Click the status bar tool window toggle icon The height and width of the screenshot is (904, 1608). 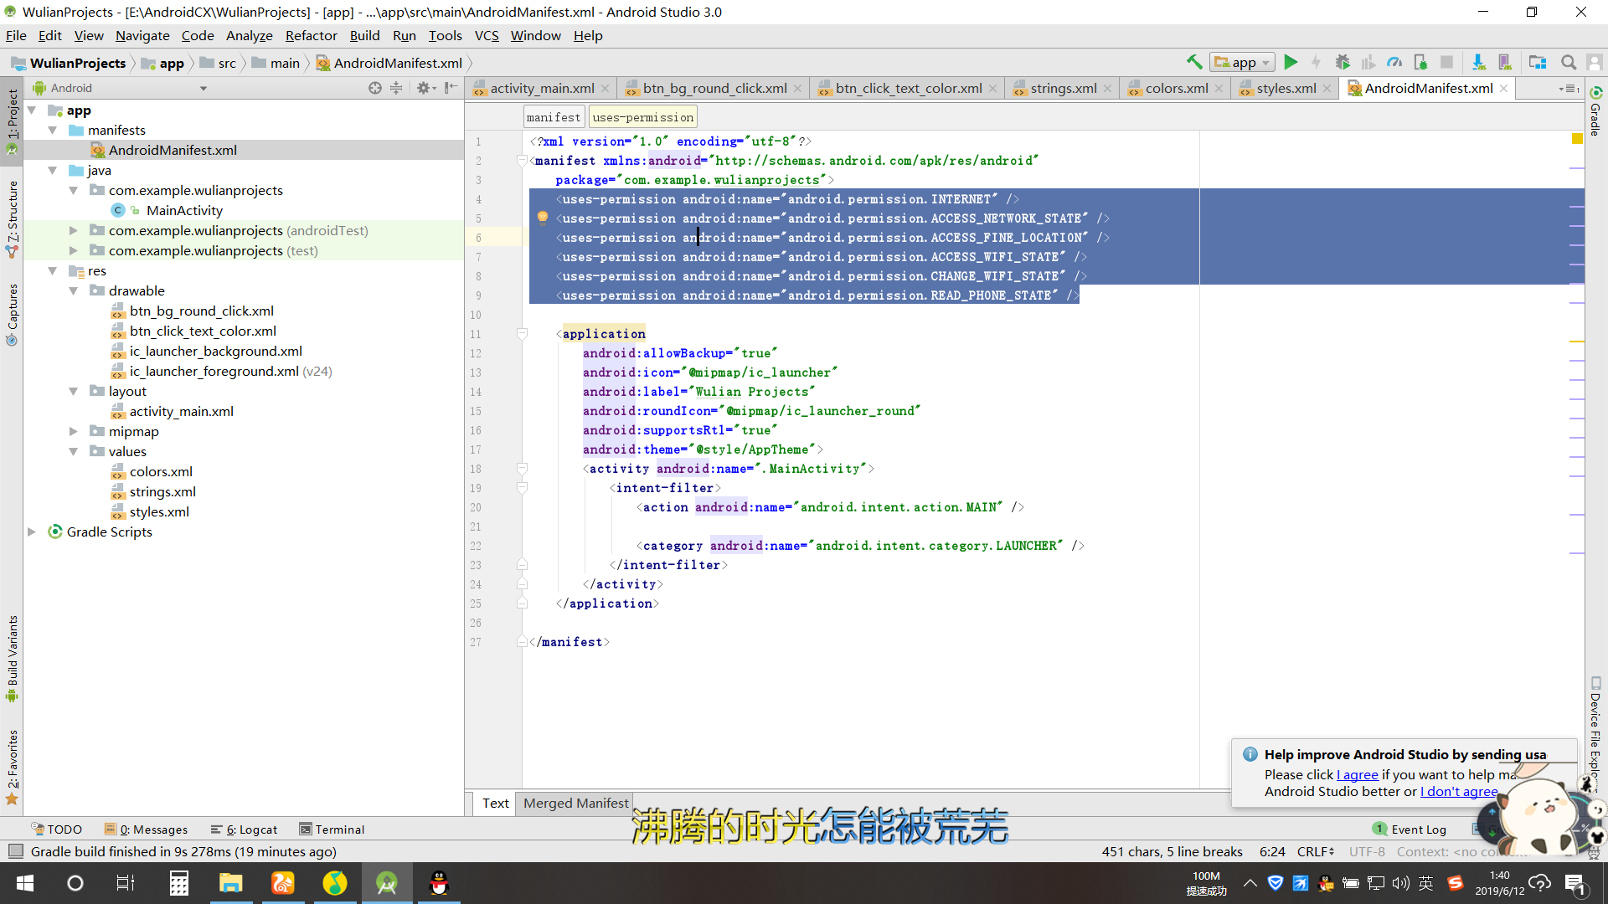[14, 851]
